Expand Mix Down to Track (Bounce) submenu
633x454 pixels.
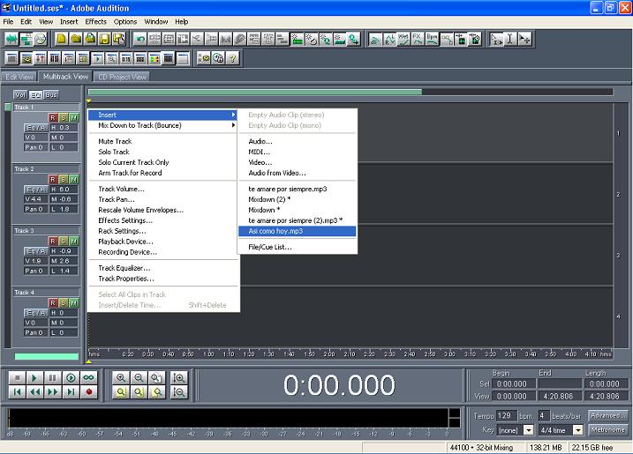click(x=163, y=125)
